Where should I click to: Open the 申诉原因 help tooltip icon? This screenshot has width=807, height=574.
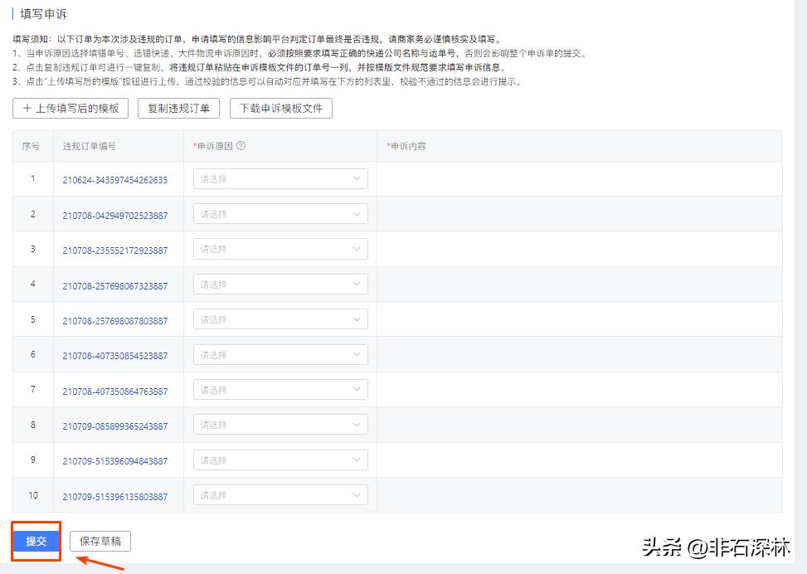(x=241, y=146)
